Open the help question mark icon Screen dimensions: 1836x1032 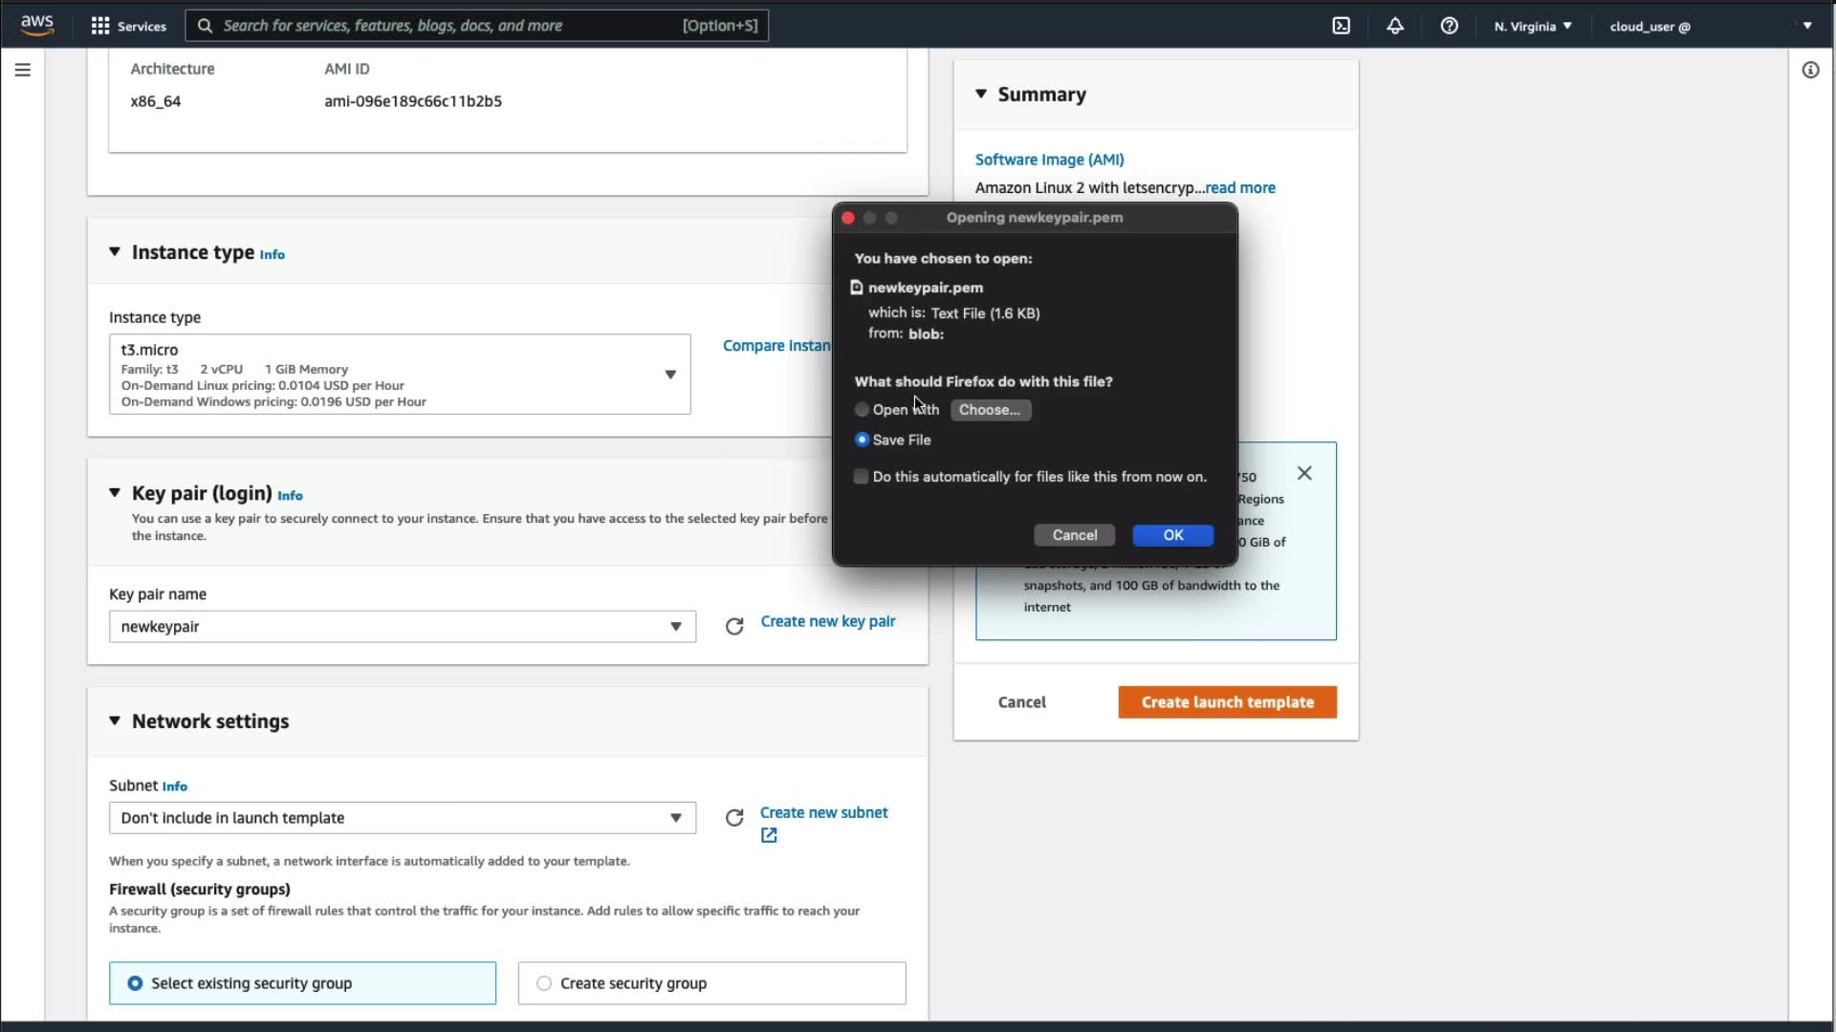(x=1449, y=26)
